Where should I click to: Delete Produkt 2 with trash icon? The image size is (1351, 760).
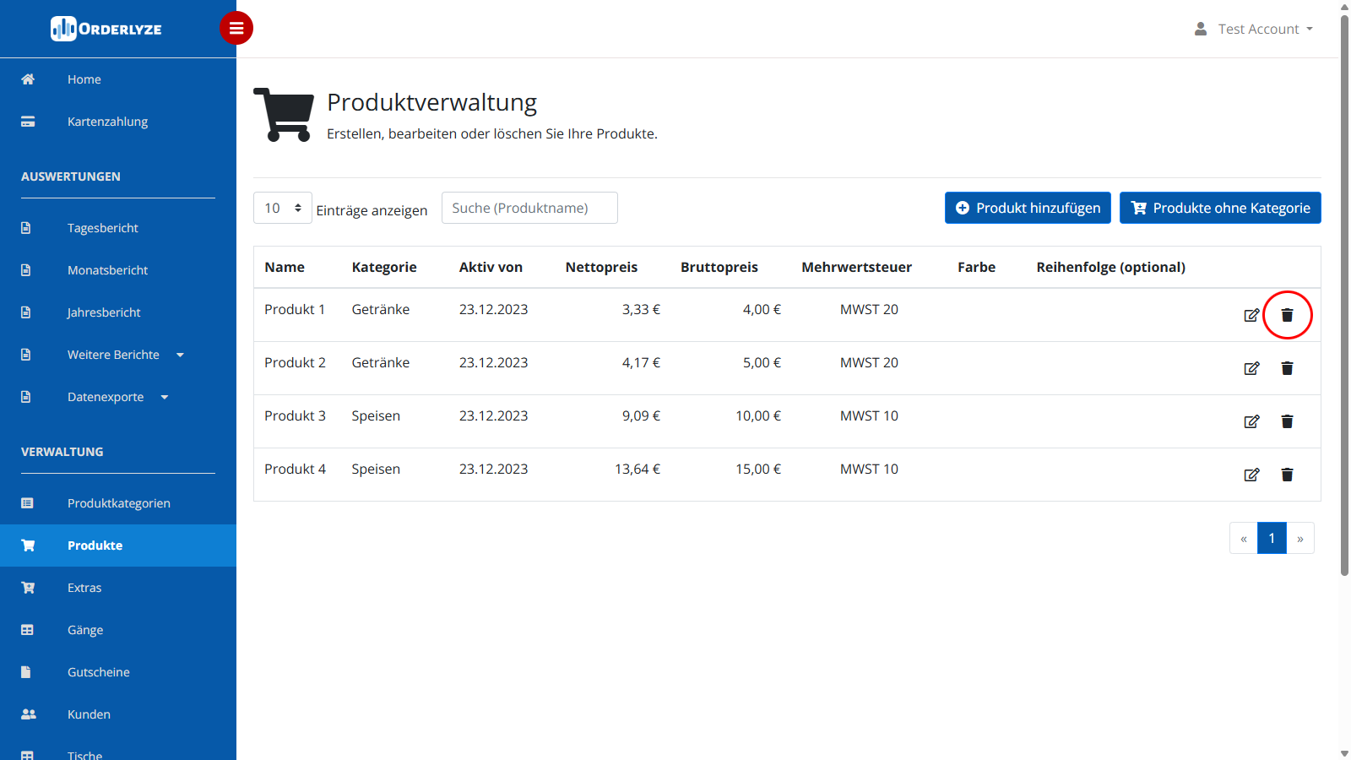click(1287, 368)
